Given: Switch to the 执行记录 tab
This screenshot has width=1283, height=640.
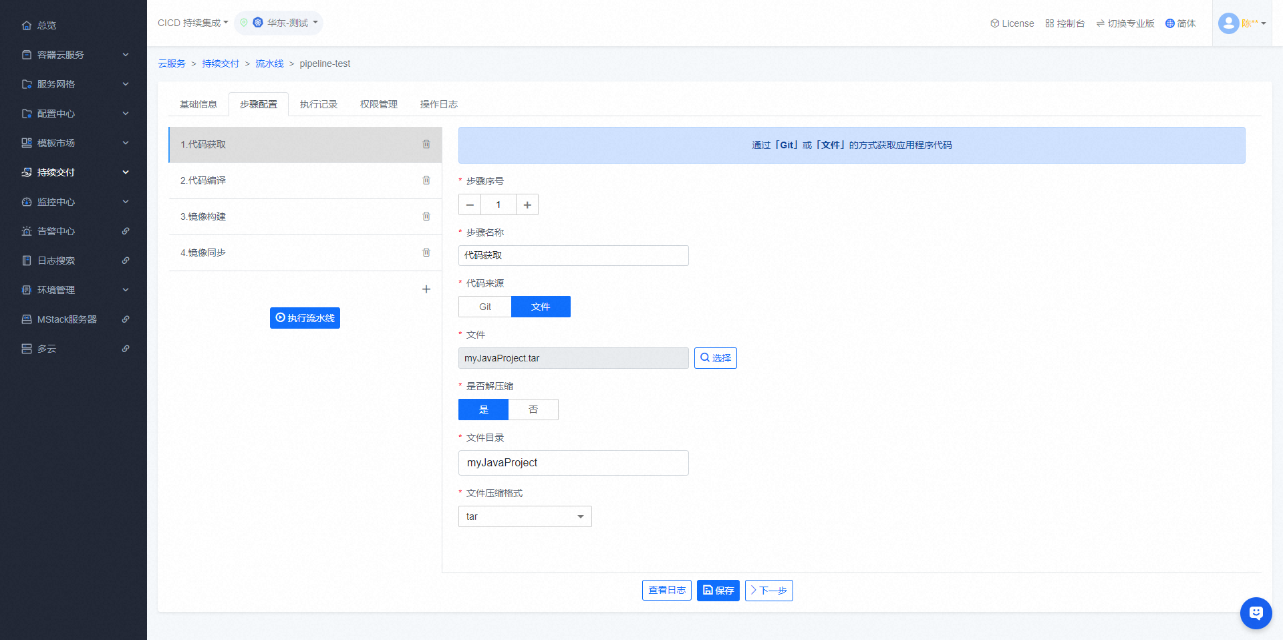Looking at the screenshot, I should (319, 104).
